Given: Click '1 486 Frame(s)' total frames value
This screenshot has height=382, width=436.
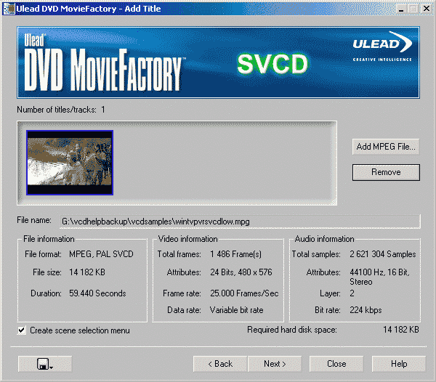Looking at the screenshot, I should [x=235, y=254].
